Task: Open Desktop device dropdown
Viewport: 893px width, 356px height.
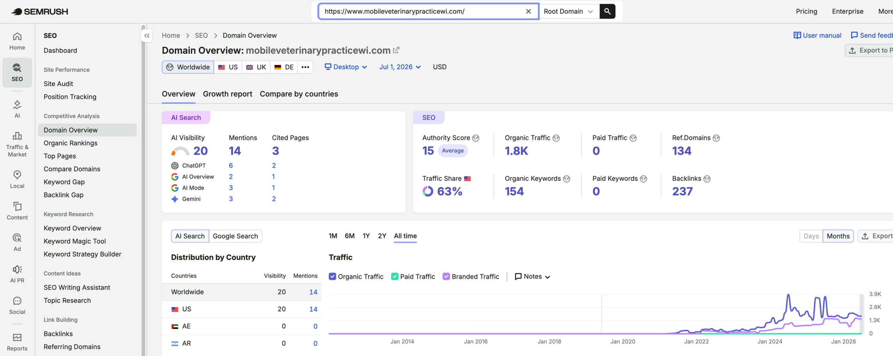Action: [x=346, y=67]
